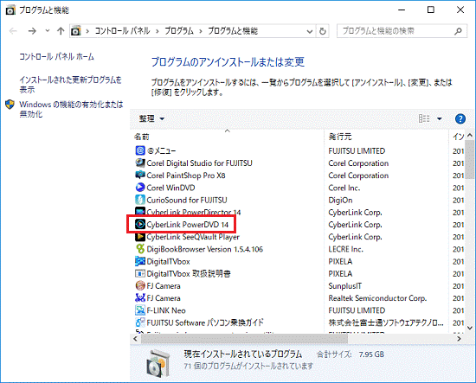Image resolution: width=476 pixels, height=383 pixels.
Task: Click publisher DigiOn cell
Action: pos(341,200)
